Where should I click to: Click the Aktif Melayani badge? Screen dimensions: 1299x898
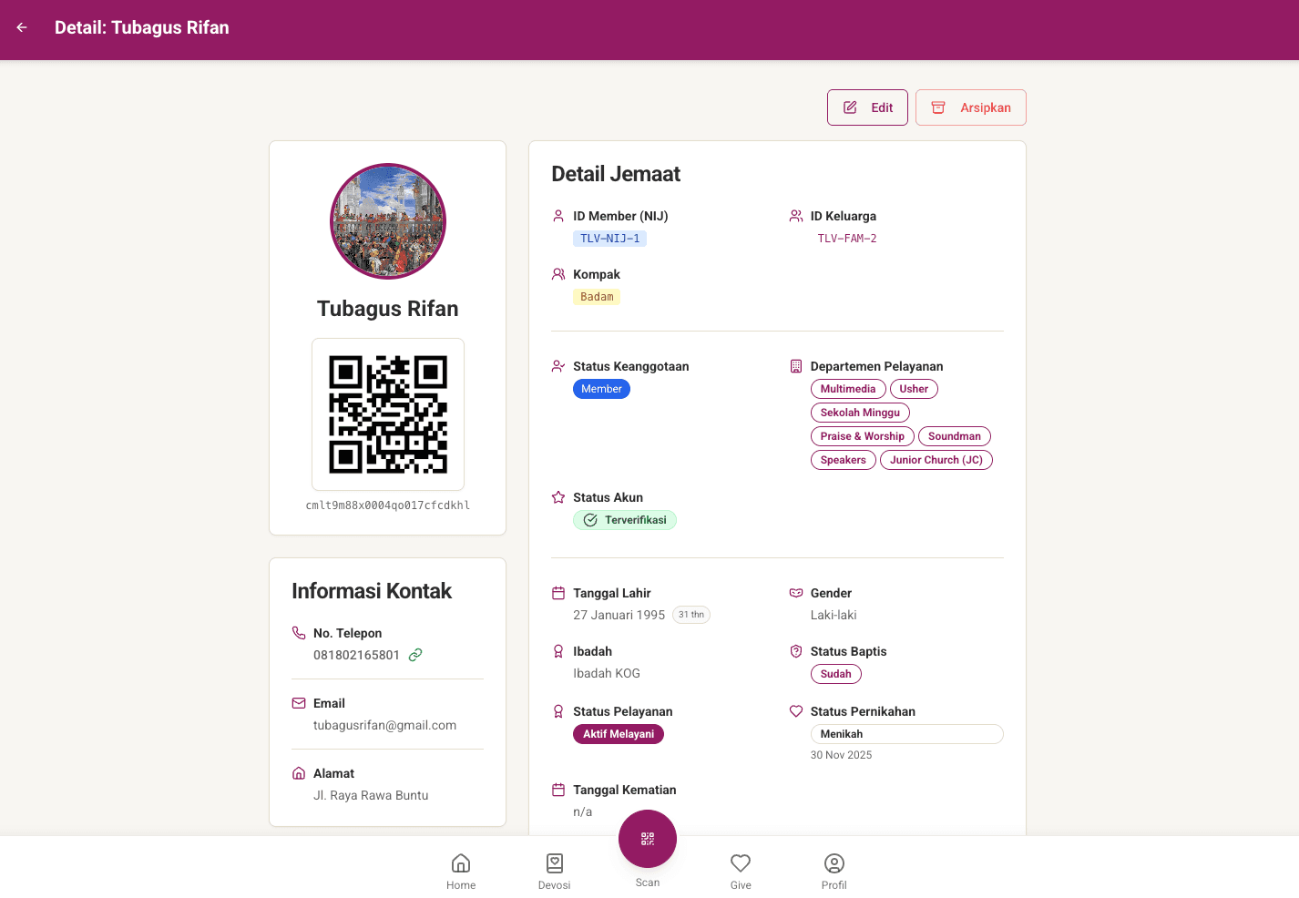point(619,734)
